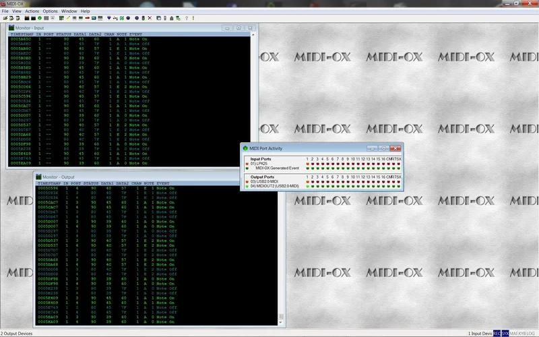
Task: Click the first toolbar icon at far left
Action: click(x=5, y=18)
